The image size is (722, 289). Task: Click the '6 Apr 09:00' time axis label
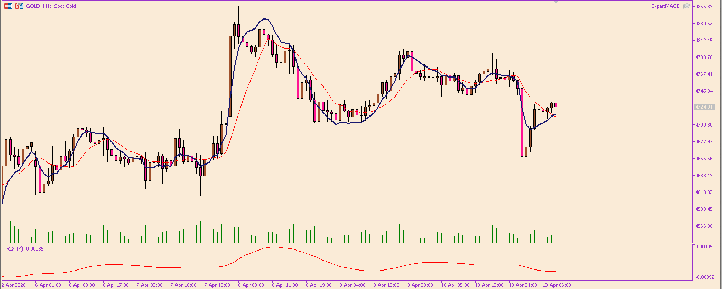[82, 285]
